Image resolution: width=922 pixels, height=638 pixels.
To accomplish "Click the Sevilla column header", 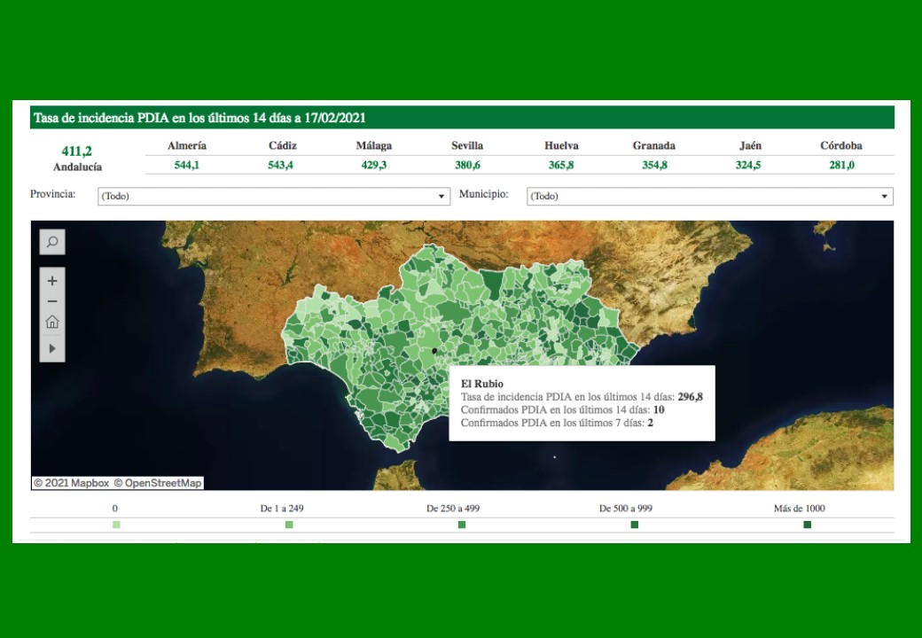I will tap(467, 145).
